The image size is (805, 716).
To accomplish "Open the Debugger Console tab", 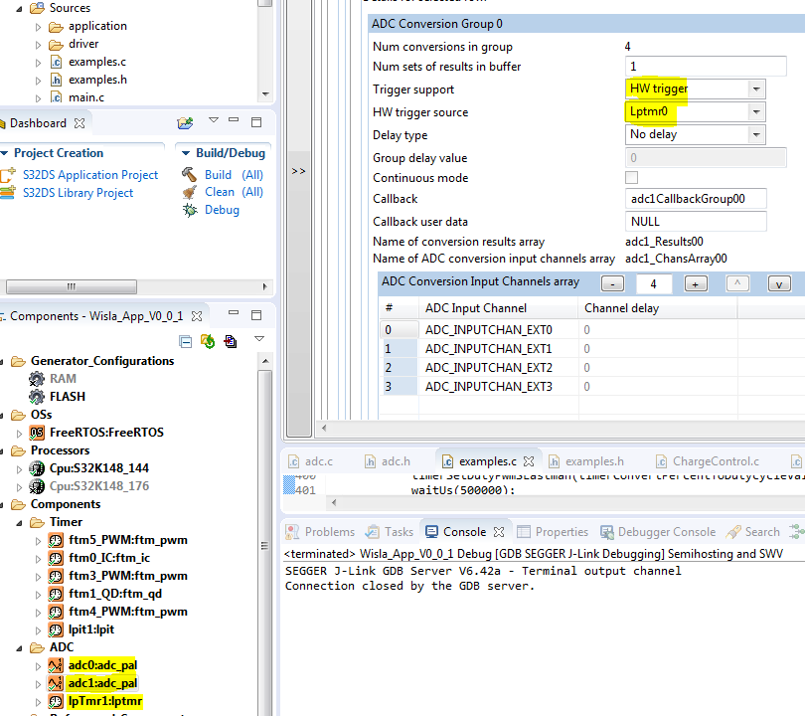I will coord(658,532).
